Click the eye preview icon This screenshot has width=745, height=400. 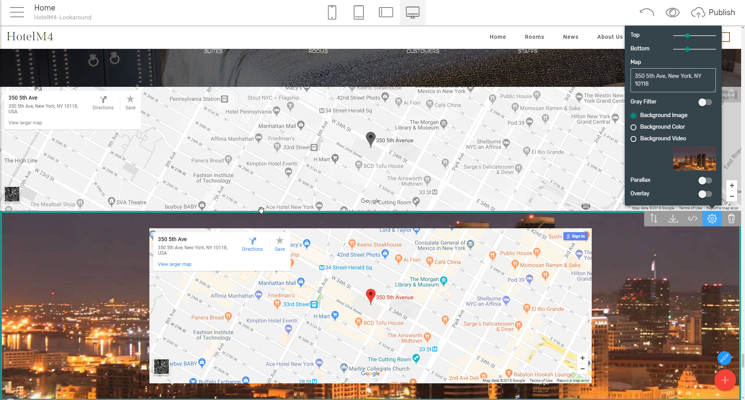pos(672,12)
